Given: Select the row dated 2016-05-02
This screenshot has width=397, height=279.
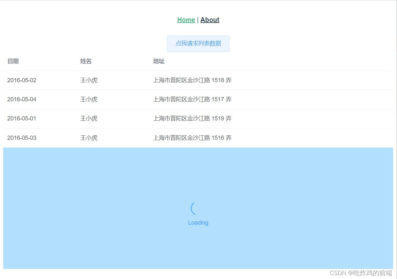Looking at the screenshot, I should (21, 80).
